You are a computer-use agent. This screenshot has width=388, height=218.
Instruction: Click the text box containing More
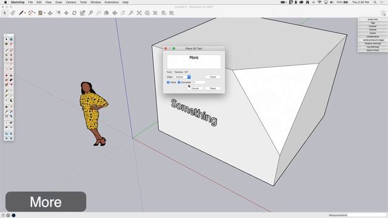point(194,62)
